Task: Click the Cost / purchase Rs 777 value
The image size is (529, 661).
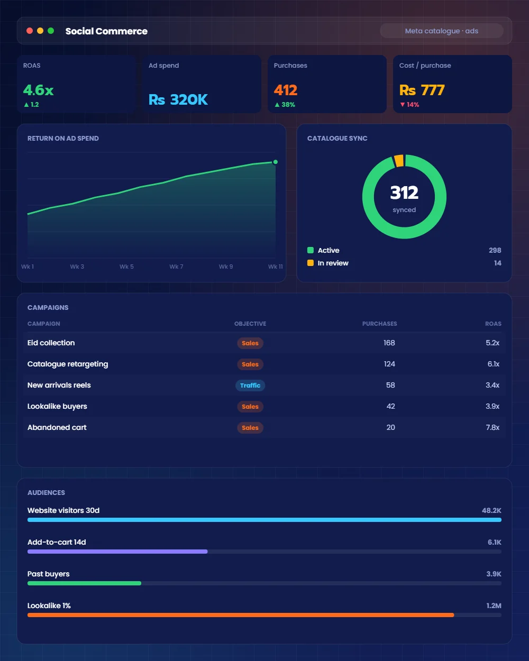Action: tap(422, 90)
